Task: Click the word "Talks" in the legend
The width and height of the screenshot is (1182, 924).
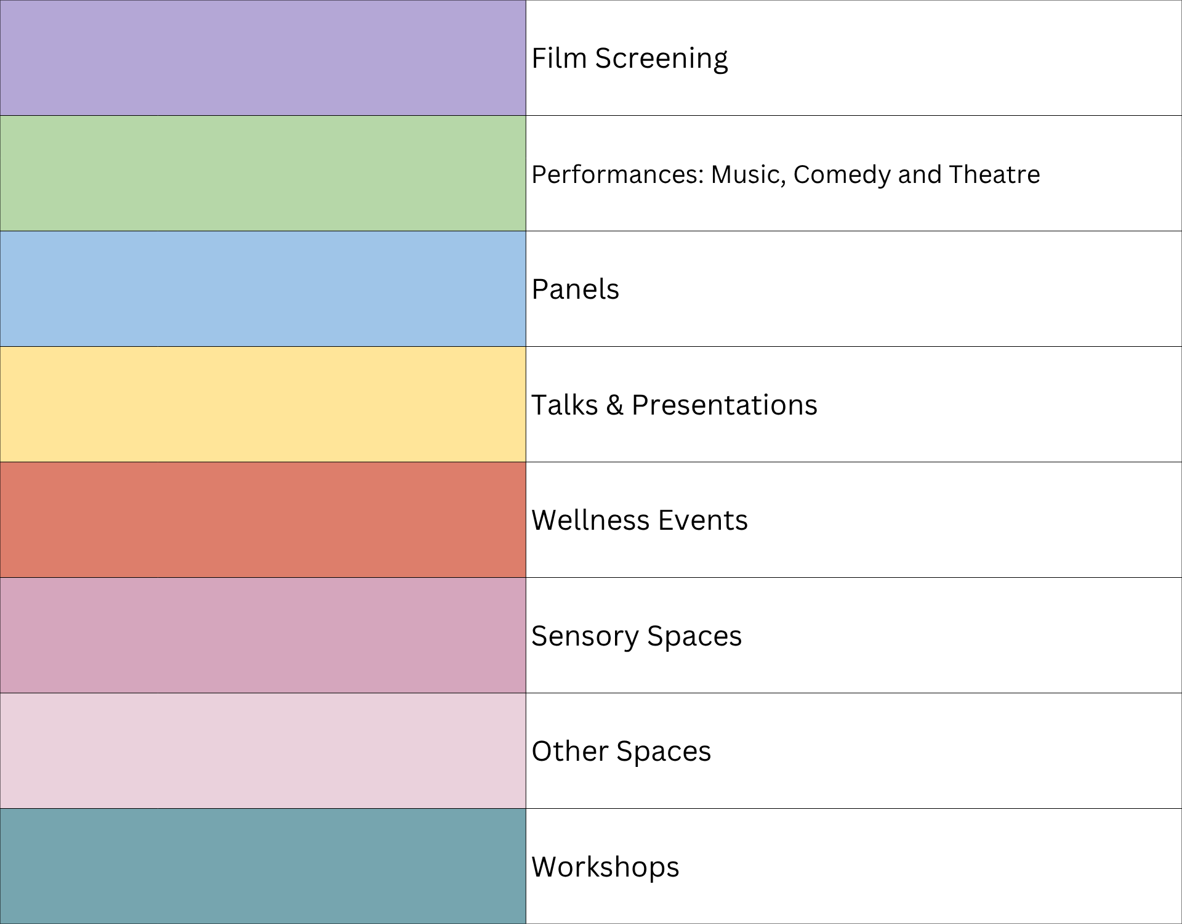Action: 565,405
